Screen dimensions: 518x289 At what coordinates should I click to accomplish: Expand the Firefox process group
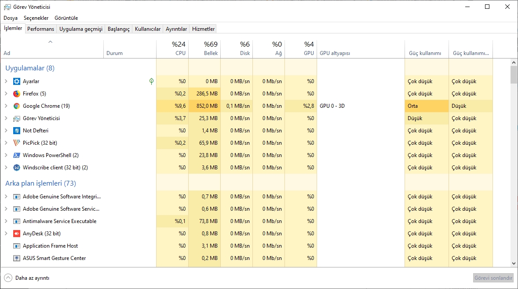click(6, 94)
